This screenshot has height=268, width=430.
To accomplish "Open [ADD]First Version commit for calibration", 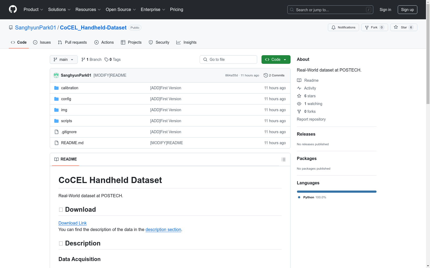I will pyautogui.click(x=166, y=88).
